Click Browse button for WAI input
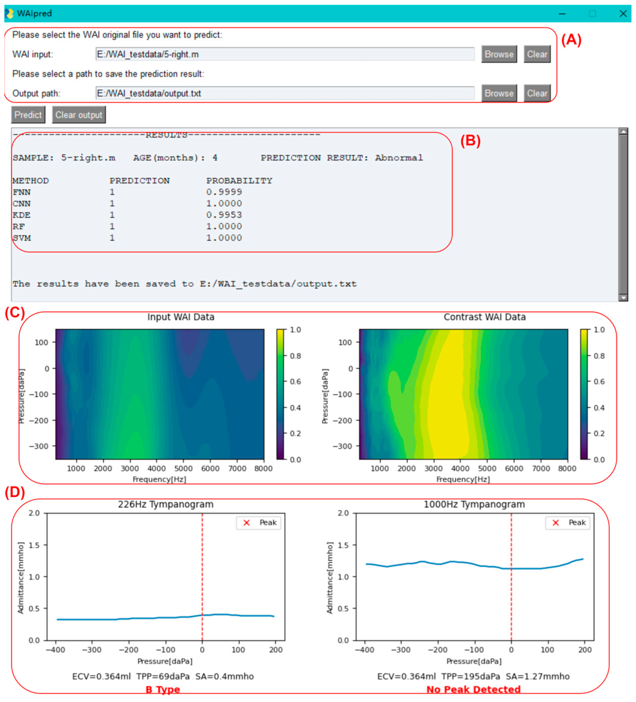Image resolution: width=636 pixels, height=702 pixels. pyautogui.click(x=499, y=54)
